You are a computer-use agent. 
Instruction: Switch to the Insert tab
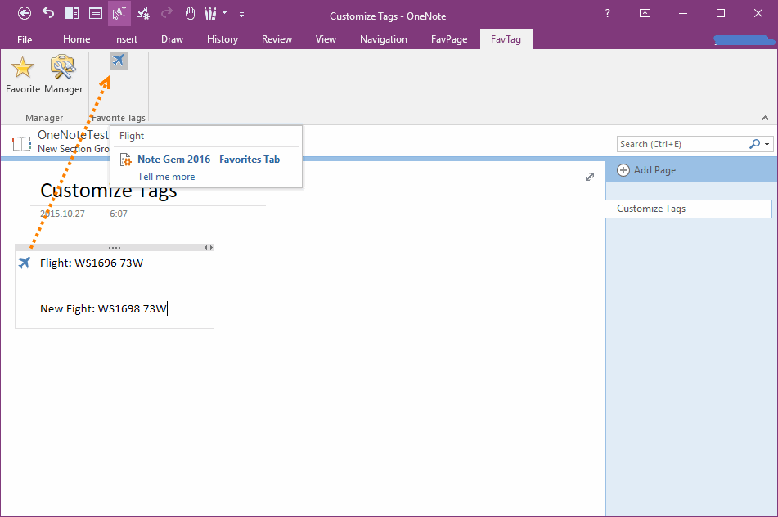[125, 39]
